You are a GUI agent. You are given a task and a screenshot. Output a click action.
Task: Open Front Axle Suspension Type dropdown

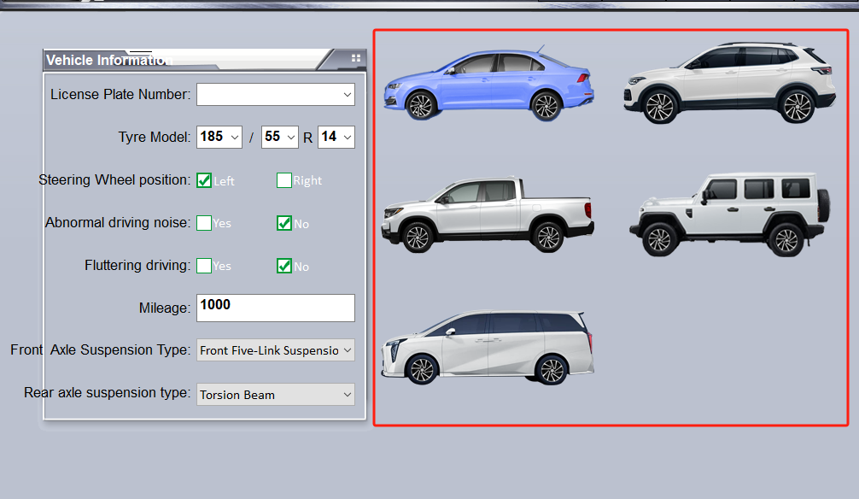(276, 350)
